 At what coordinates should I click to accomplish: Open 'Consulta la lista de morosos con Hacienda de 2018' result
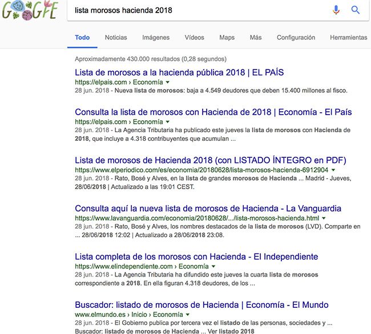pos(213,112)
